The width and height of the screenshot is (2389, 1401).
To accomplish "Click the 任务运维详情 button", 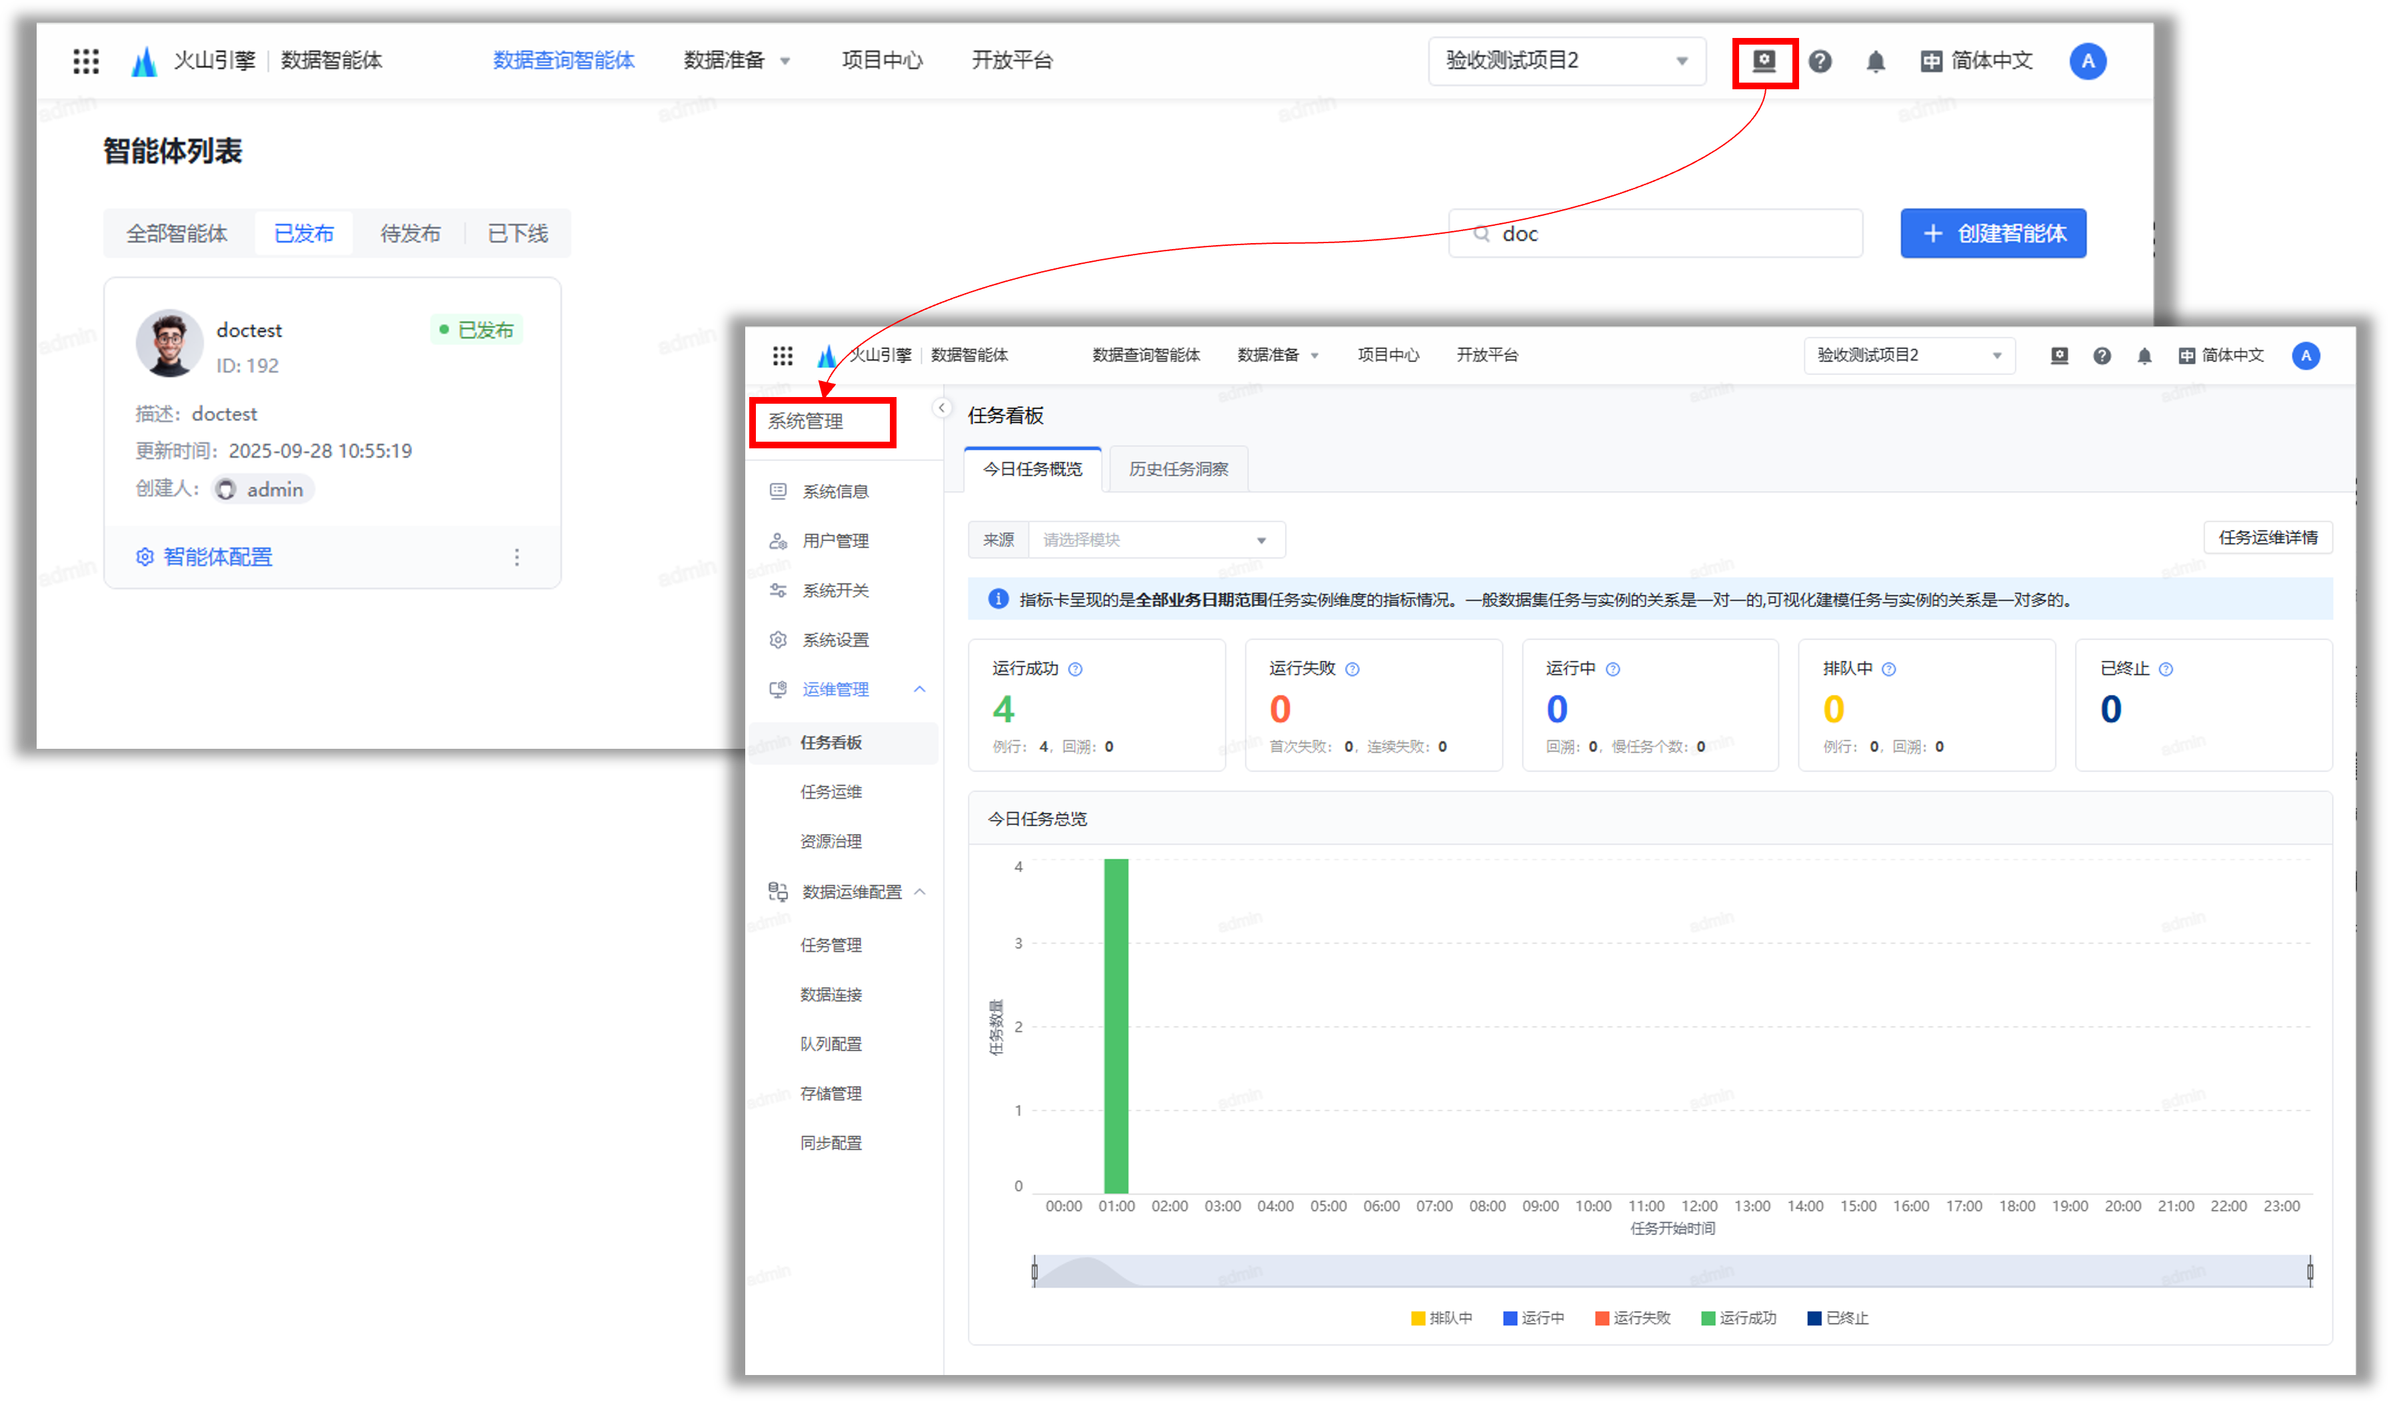I will 2267,537.
